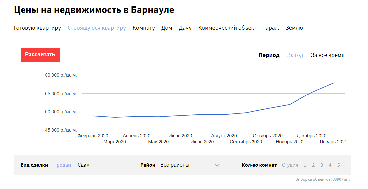The height and width of the screenshot is (189, 368).
Task: Choose the Землю tab
Action: (x=294, y=28)
